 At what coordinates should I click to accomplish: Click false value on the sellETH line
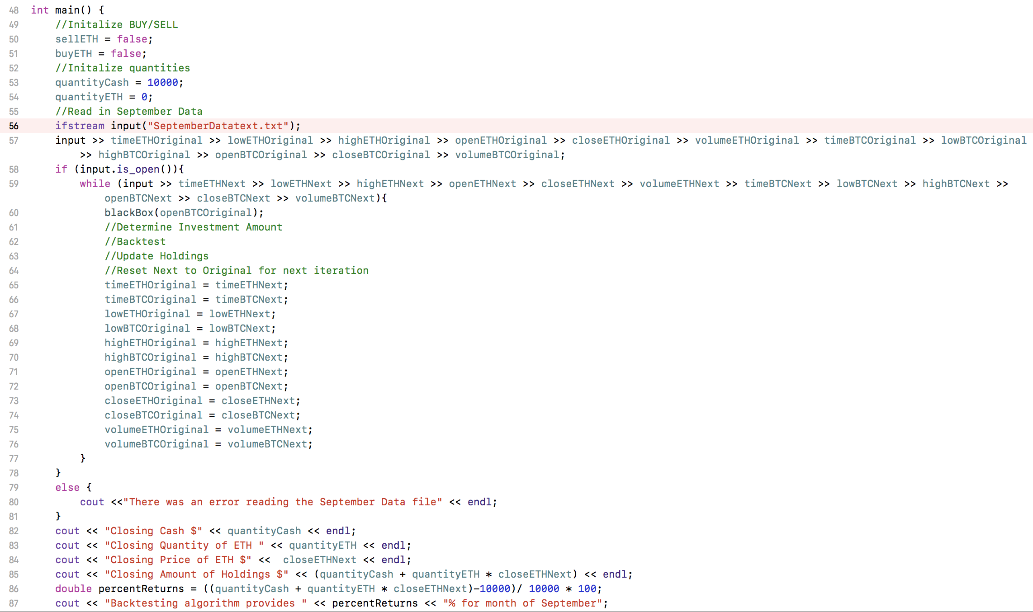point(132,39)
